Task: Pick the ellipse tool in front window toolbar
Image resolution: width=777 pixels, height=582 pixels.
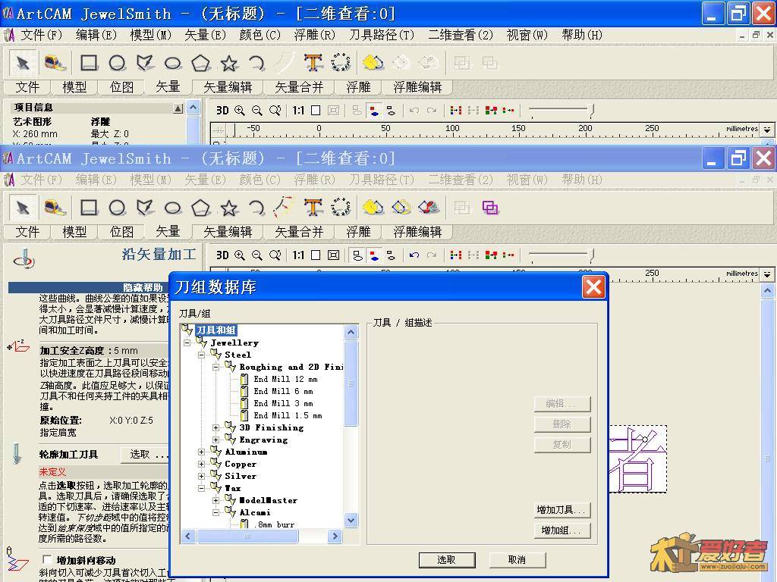Action: tap(172, 208)
